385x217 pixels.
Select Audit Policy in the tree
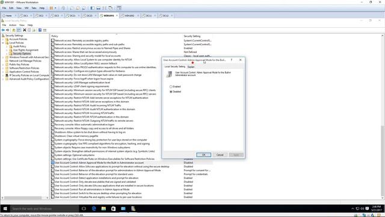(x=19, y=46)
